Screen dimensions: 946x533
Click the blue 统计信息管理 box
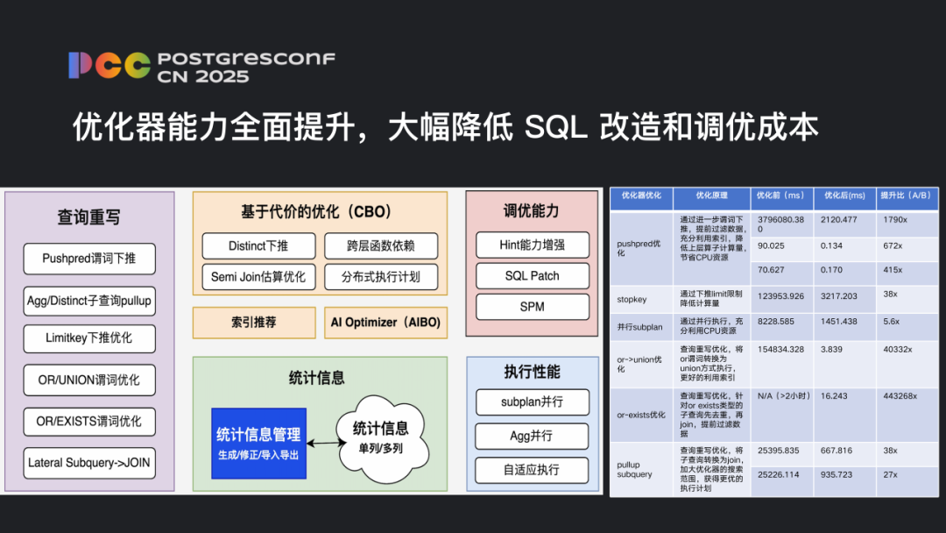258,443
